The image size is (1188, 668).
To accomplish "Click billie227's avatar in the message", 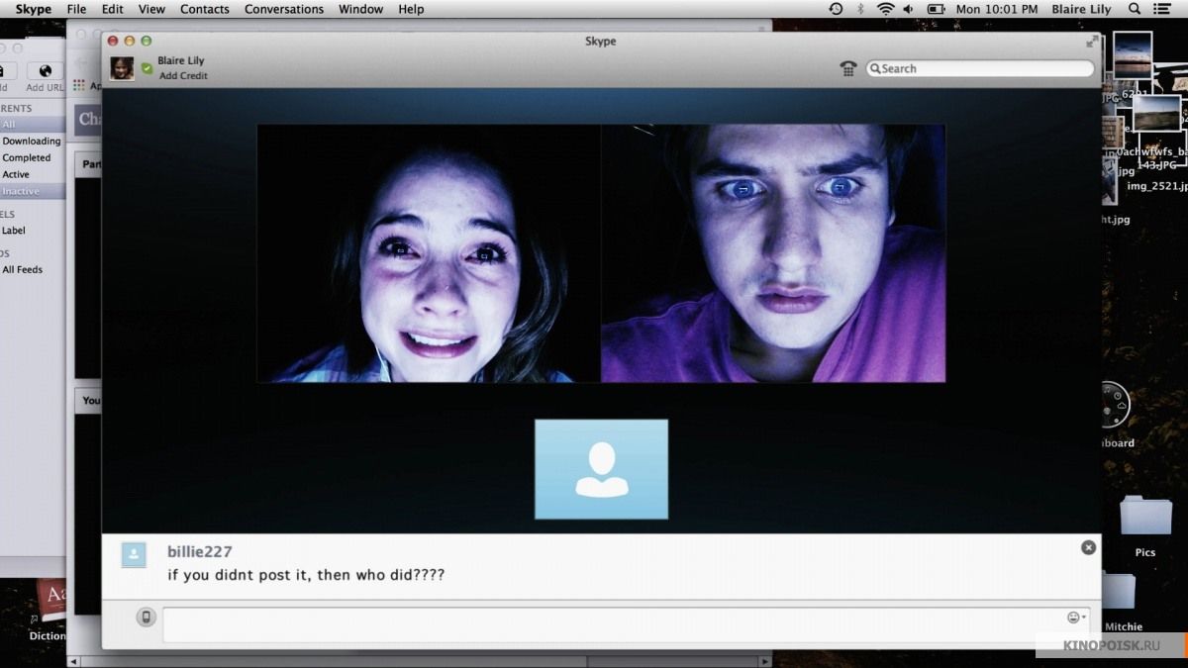I will click(x=134, y=554).
